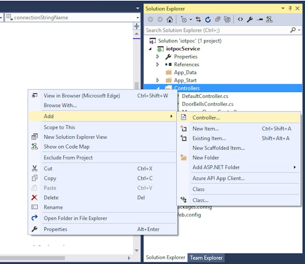Click the search magnifier icon
The width and height of the screenshot is (305, 264).
click(293, 30)
